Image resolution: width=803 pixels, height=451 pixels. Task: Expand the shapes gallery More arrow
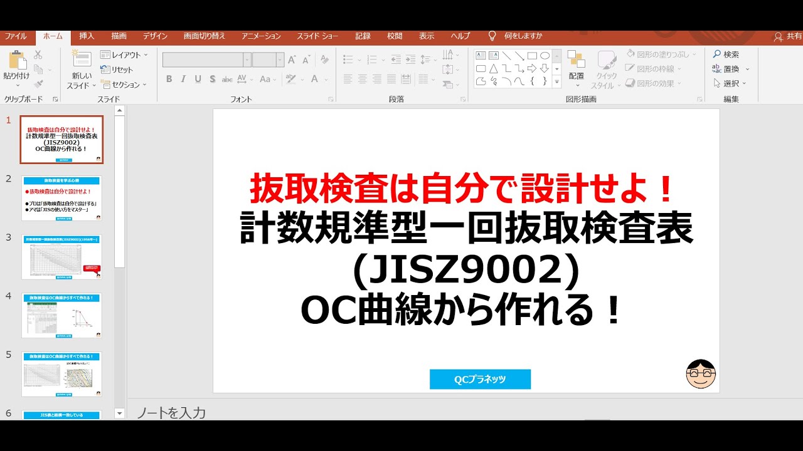tap(556, 81)
